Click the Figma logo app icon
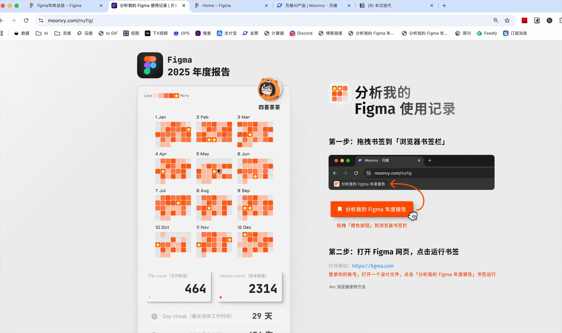This screenshot has width=562, height=333. (150, 65)
